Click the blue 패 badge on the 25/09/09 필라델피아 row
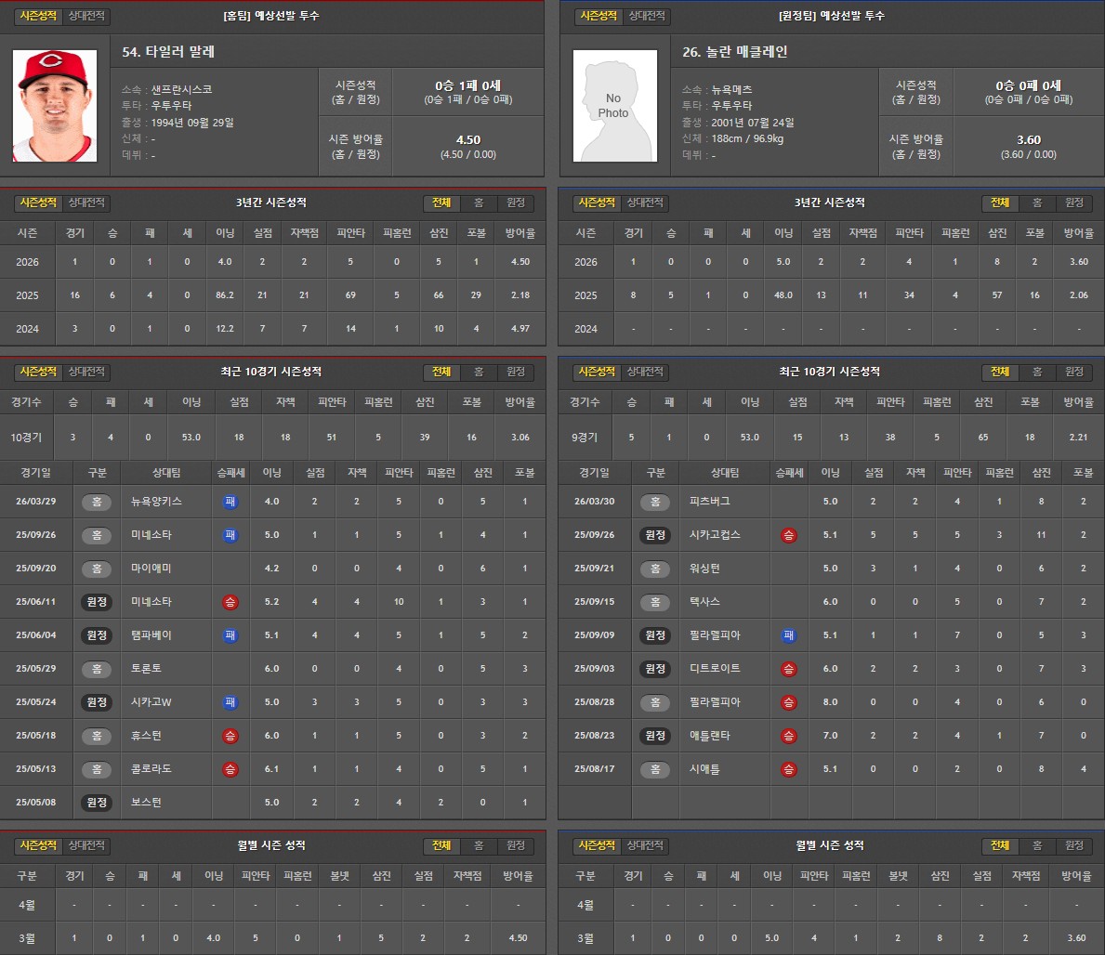Viewport: 1105px width, 955px height. pyautogui.click(x=789, y=635)
